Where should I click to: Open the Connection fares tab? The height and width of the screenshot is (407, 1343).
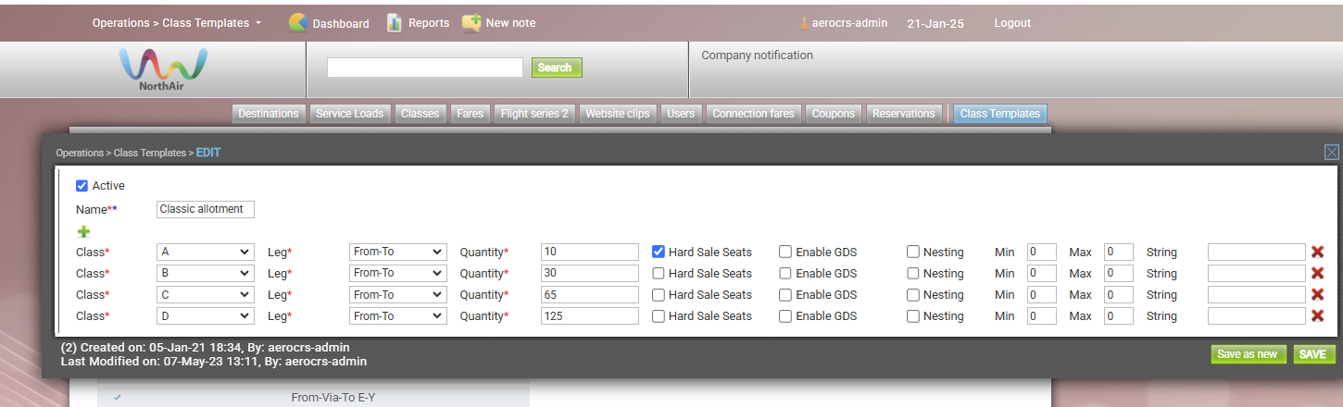click(753, 114)
